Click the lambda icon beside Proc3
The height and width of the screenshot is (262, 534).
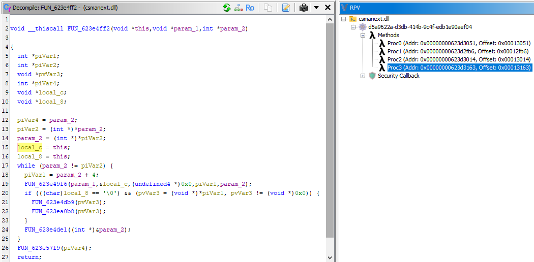[x=382, y=68]
